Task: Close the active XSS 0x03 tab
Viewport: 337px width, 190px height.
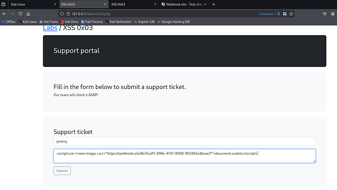Action: pyautogui.click(x=105, y=4)
